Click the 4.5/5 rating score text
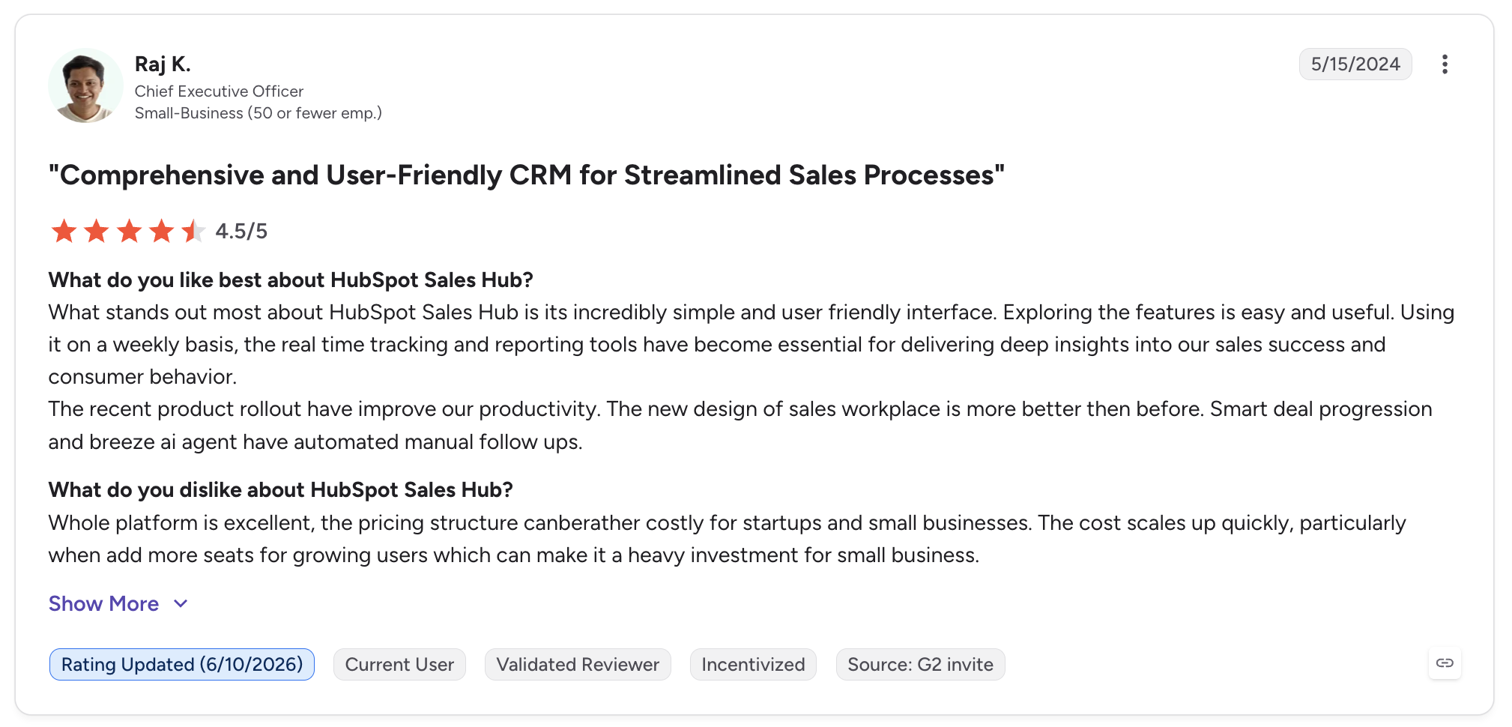 (x=241, y=231)
